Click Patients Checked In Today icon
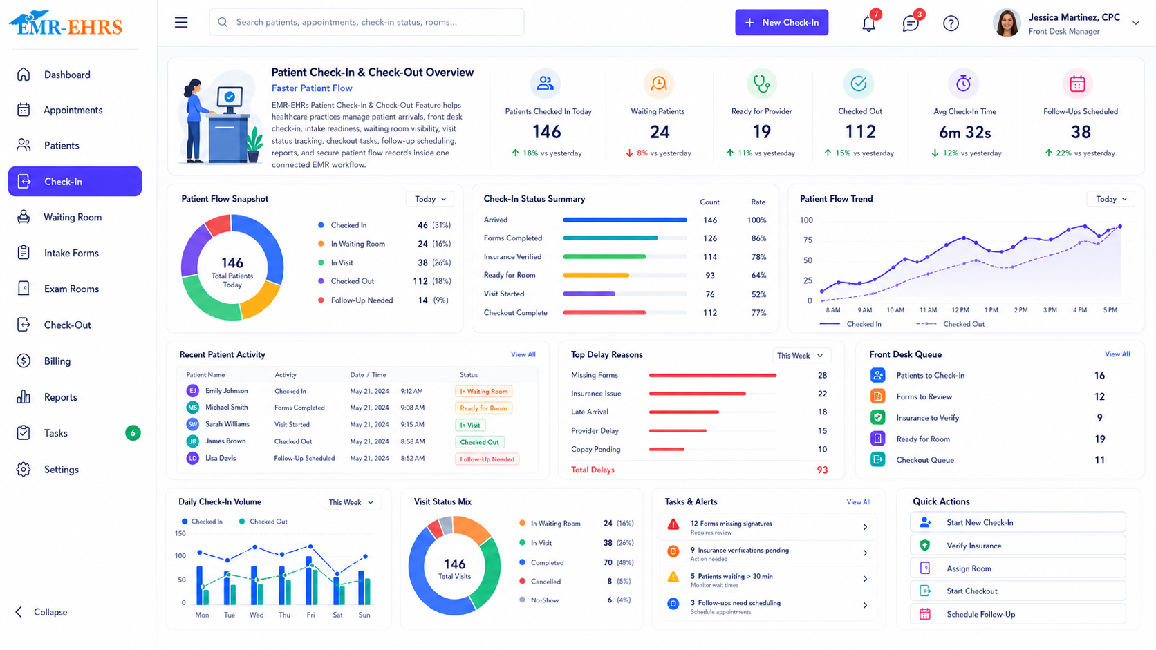 pyautogui.click(x=546, y=84)
